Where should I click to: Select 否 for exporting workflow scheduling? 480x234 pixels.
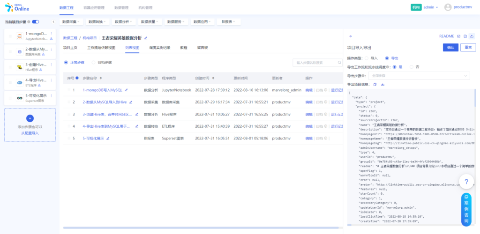(x=412, y=67)
